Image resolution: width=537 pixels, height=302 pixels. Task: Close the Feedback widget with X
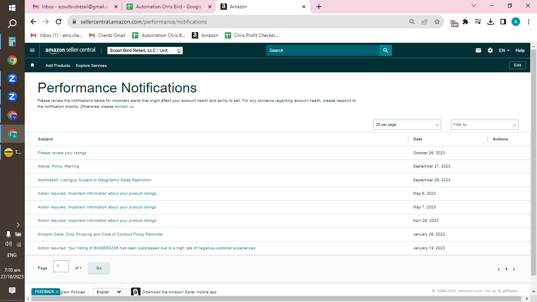click(x=57, y=292)
